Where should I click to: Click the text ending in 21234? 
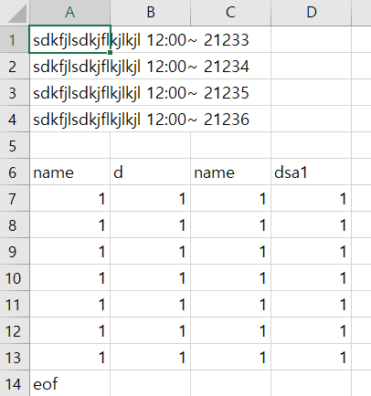click(141, 67)
